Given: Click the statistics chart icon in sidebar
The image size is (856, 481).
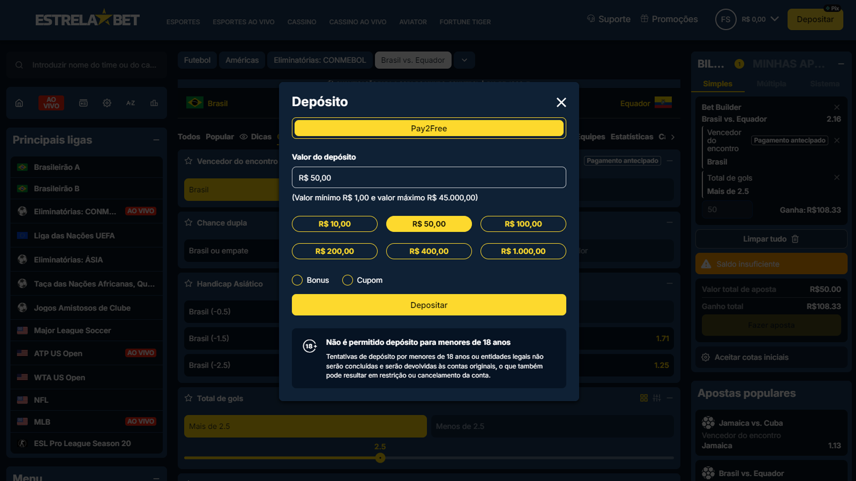Looking at the screenshot, I should pyautogui.click(x=154, y=103).
